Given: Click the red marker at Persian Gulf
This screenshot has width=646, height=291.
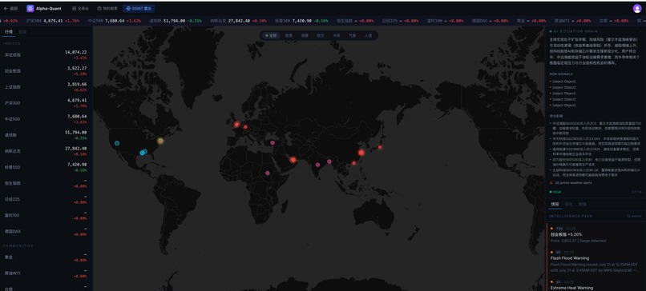Looking at the screenshot, I should [293, 160].
